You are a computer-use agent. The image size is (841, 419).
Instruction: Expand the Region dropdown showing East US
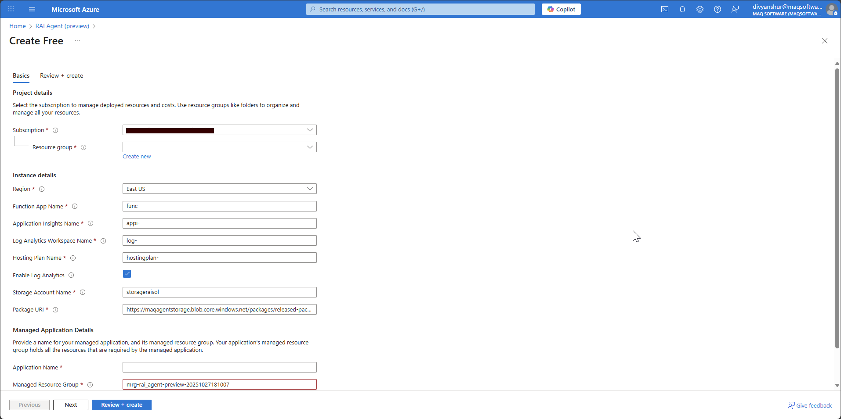tap(220, 189)
